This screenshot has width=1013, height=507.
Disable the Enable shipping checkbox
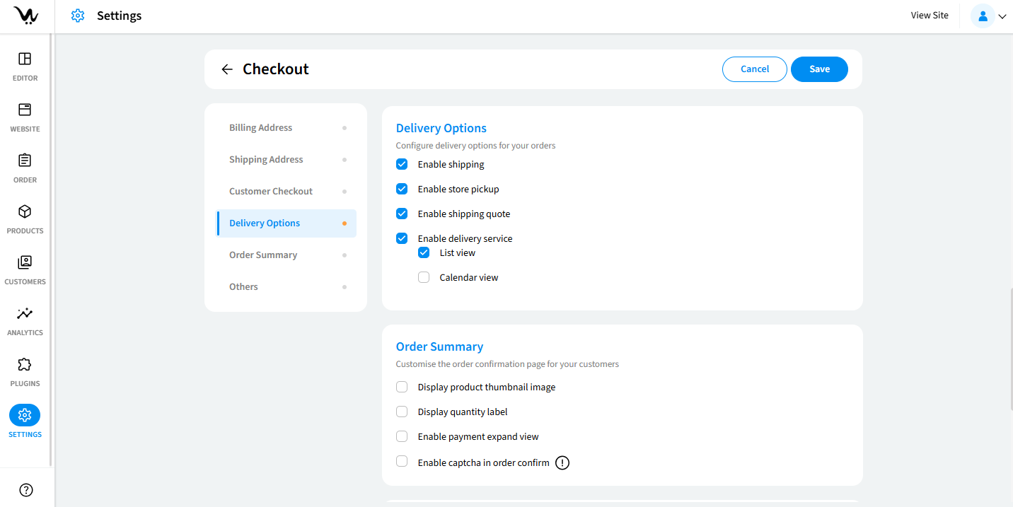tap(402, 164)
